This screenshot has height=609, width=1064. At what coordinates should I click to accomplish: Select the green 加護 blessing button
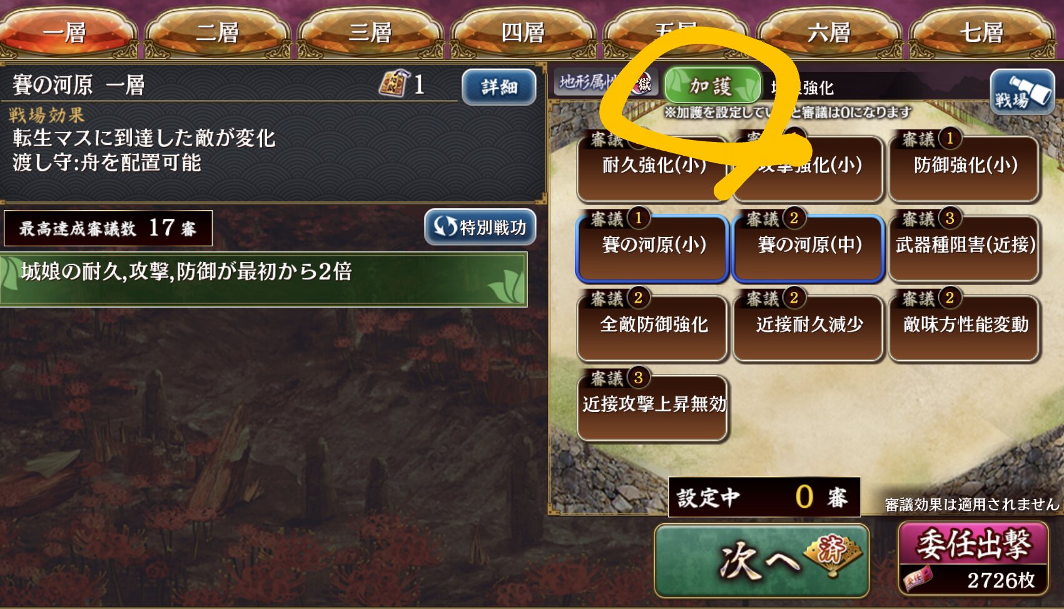pyautogui.click(x=712, y=86)
